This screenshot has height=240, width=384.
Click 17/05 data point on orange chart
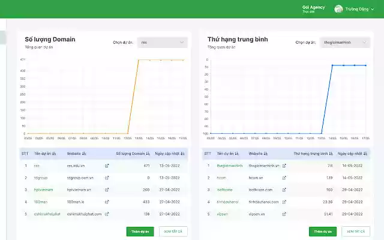coord(183,60)
